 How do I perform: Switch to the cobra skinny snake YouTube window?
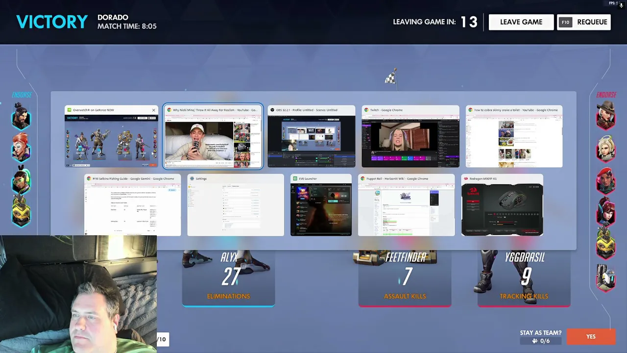click(514, 137)
